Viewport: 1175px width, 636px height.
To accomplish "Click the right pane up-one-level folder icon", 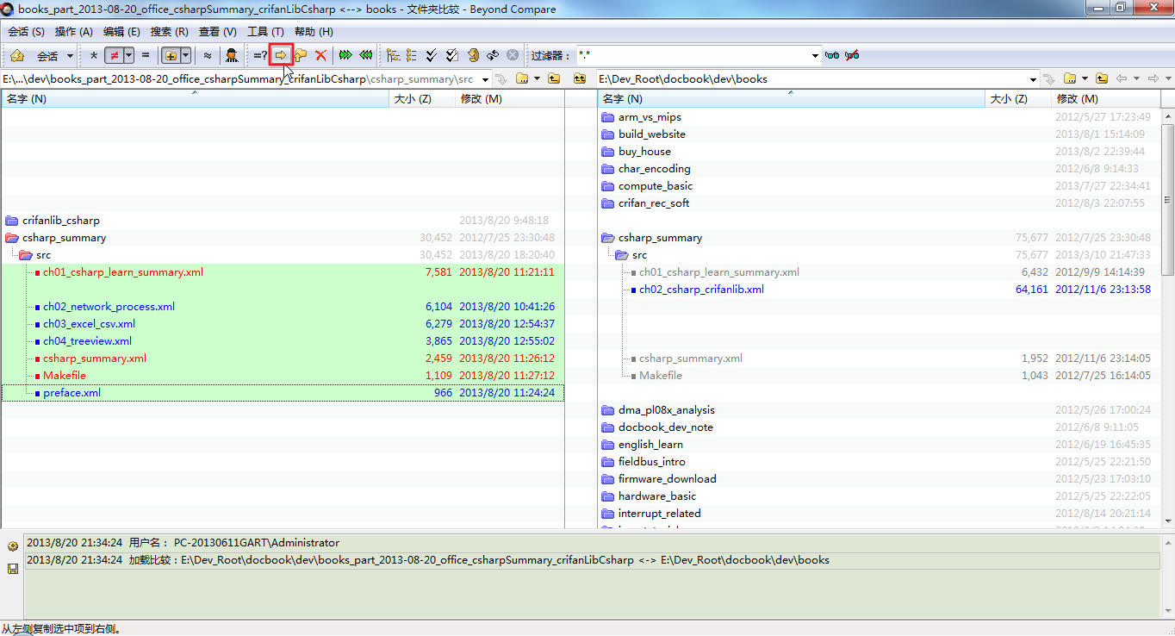I will click(x=1102, y=78).
